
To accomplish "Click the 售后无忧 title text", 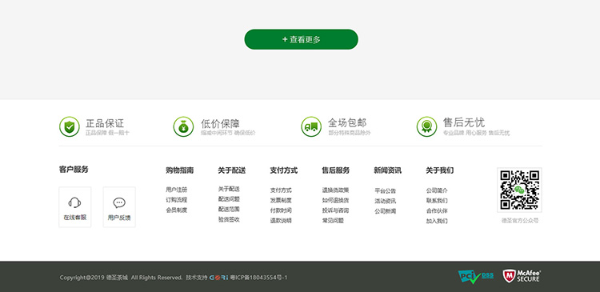I will click(x=464, y=122).
